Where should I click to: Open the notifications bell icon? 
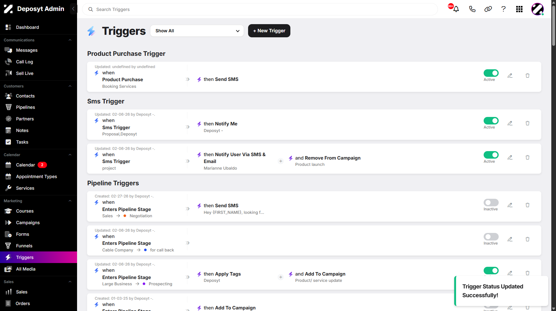point(456,9)
